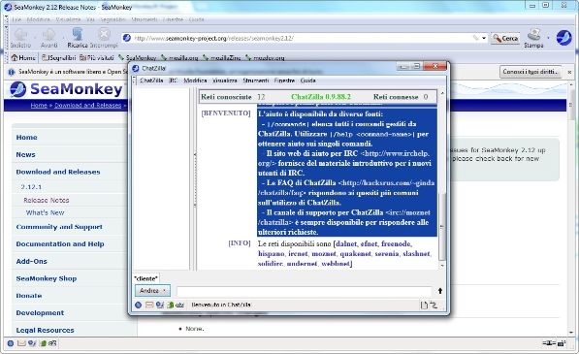Open the dalnet network link

pos(346,244)
